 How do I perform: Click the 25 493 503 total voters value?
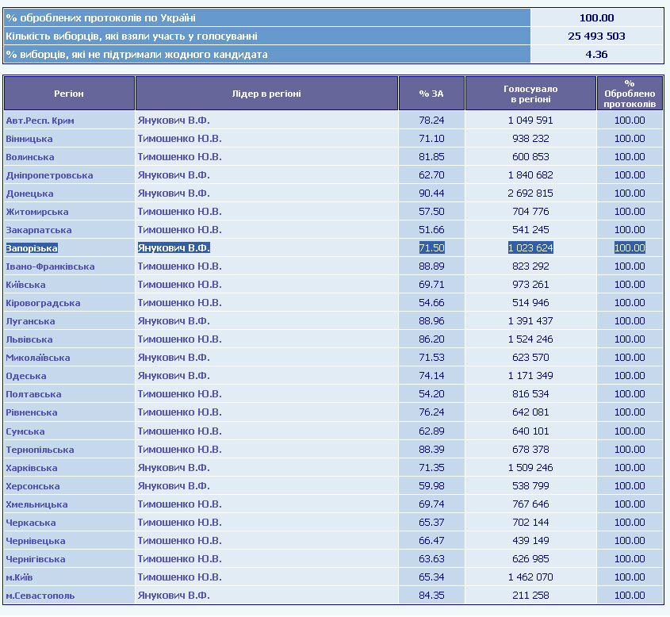596,36
